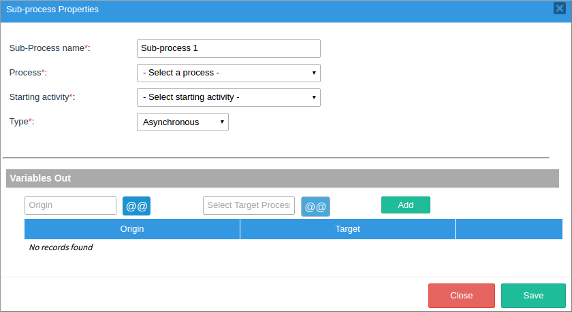Click the Sub-process Properties title bar
Screen dimensions: 572x312
pos(272,10)
